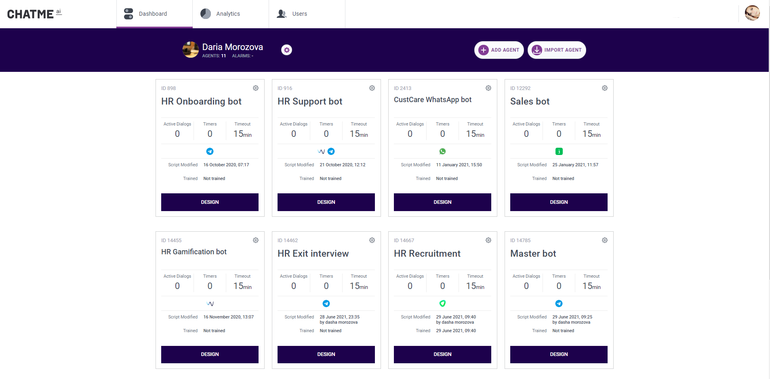The height and width of the screenshot is (379, 770).
Task: Click Telegram icon on HR Onboarding bot
Action: [x=210, y=151]
